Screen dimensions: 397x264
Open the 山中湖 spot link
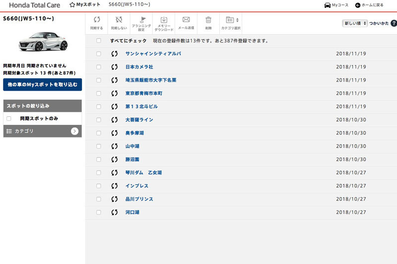(x=132, y=146)
